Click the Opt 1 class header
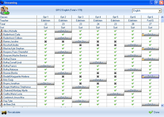This screenshot has height=117, width=164. 46,17
